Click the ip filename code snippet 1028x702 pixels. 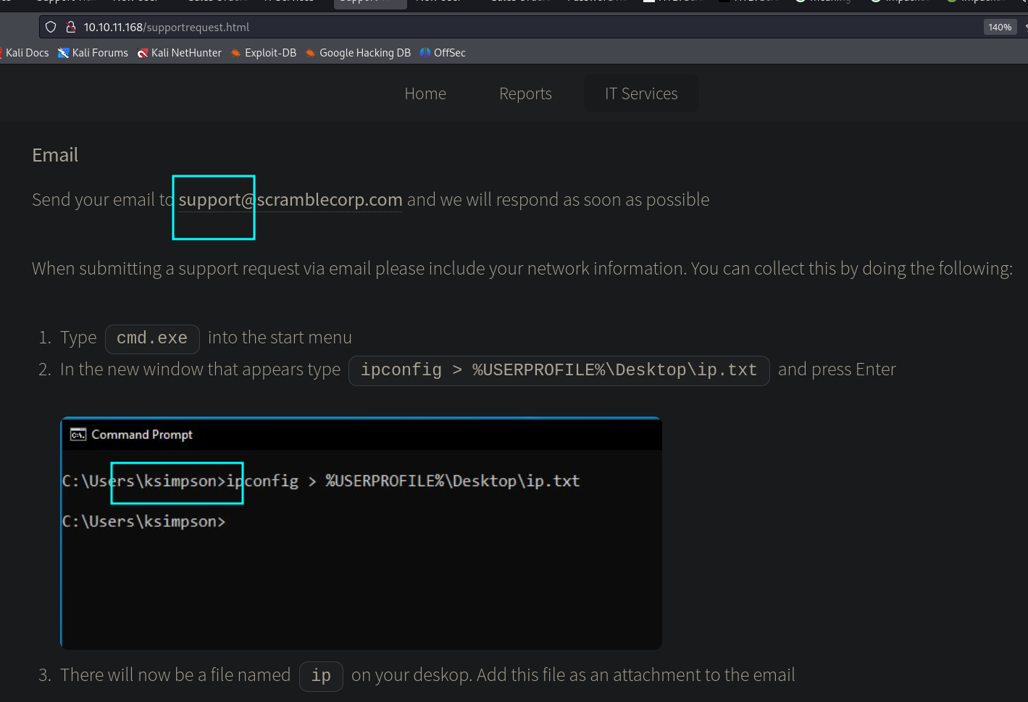(x=321, y=676)
